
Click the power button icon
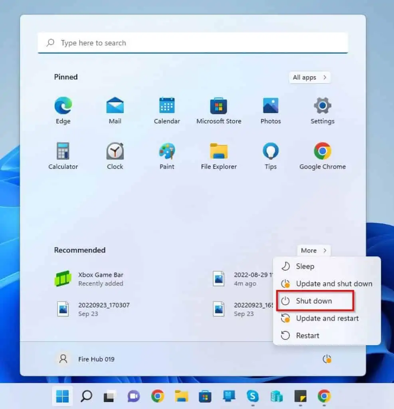pos(327,359)
